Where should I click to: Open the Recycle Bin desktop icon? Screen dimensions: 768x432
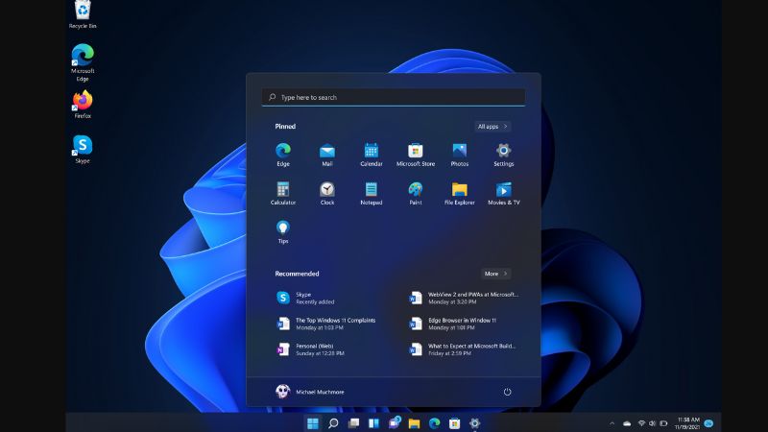tap(83, 14)
